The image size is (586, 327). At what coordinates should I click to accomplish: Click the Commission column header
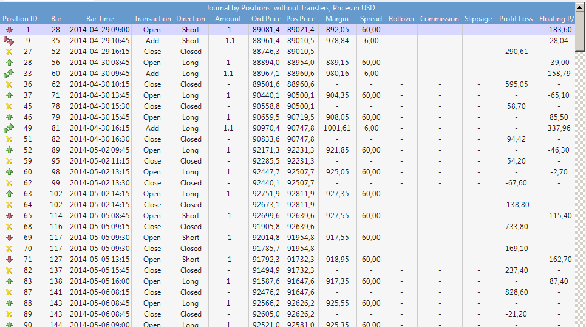tap(440, 19)
